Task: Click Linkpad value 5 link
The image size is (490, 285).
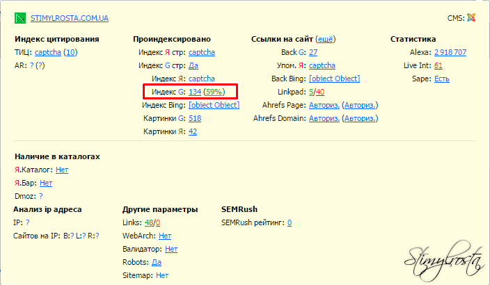Action: click(x=311, y=92)
